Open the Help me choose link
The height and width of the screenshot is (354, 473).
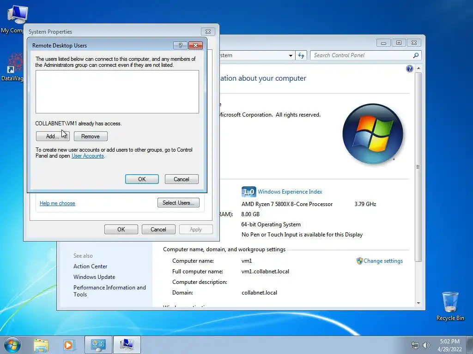pyautogui.click(x=57, y=203)
